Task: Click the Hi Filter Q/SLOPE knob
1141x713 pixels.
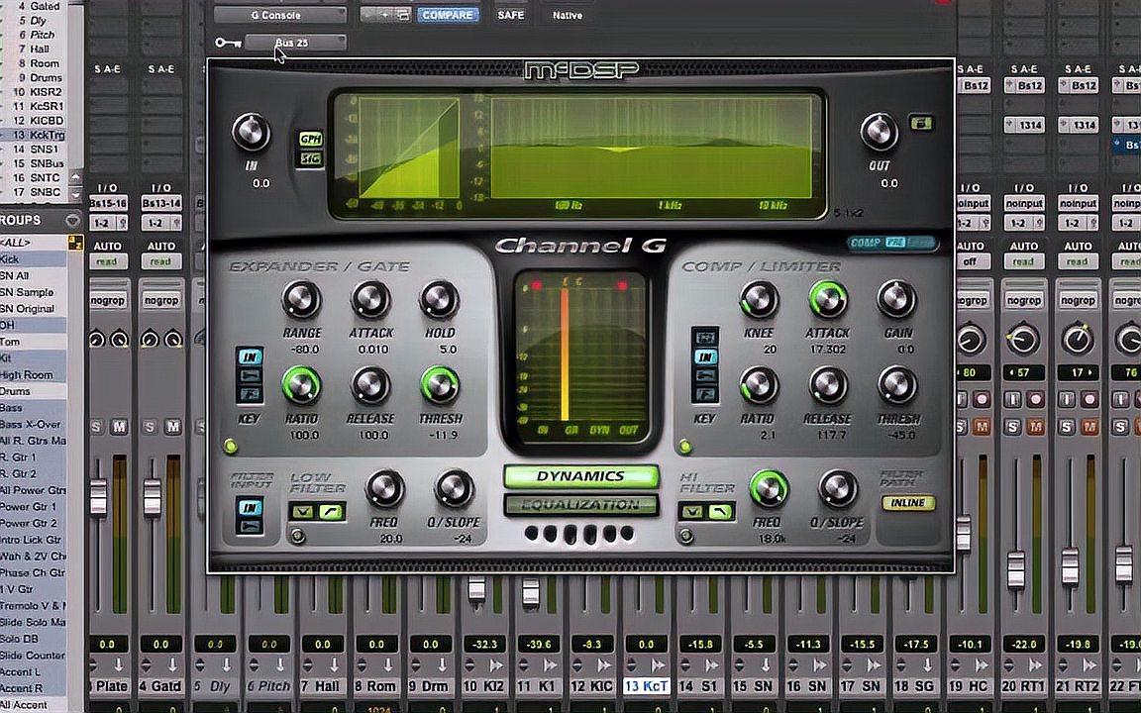Action: [838, 488]
